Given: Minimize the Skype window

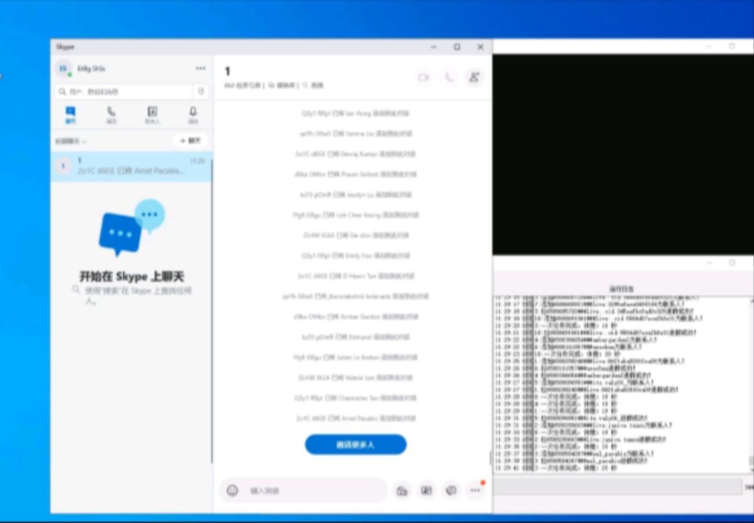Looking at the screenshot, I should click(x=434, y=47).
